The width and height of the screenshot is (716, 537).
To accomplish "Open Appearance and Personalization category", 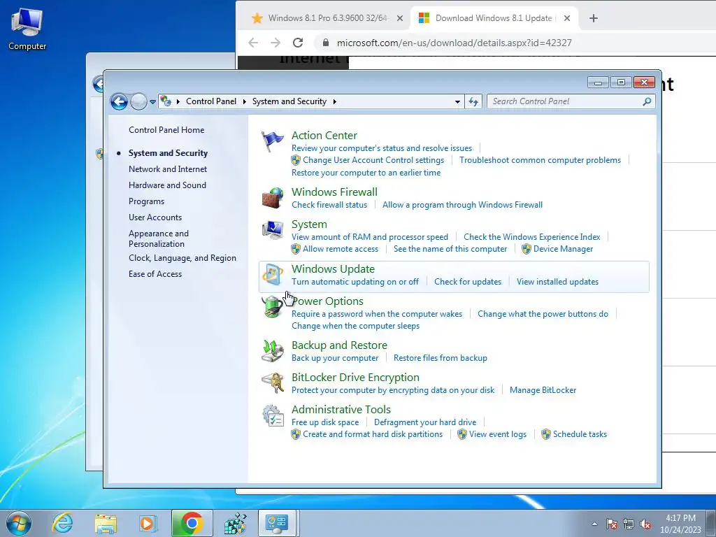I will (x=159, y=238).
